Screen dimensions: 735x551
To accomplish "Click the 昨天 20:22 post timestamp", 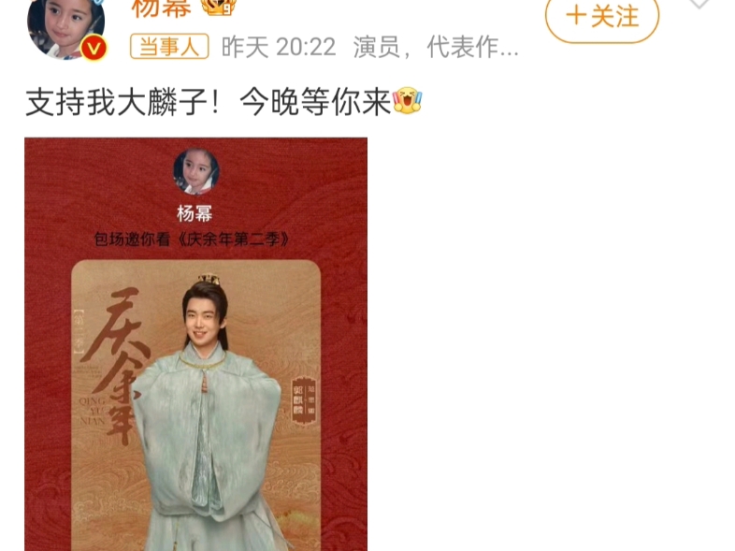I will pyautogui.click(x=279, y=47).
